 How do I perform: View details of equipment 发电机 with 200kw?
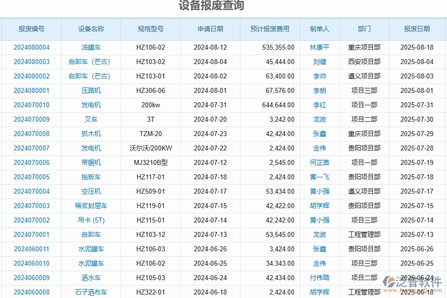coord(91,105)
